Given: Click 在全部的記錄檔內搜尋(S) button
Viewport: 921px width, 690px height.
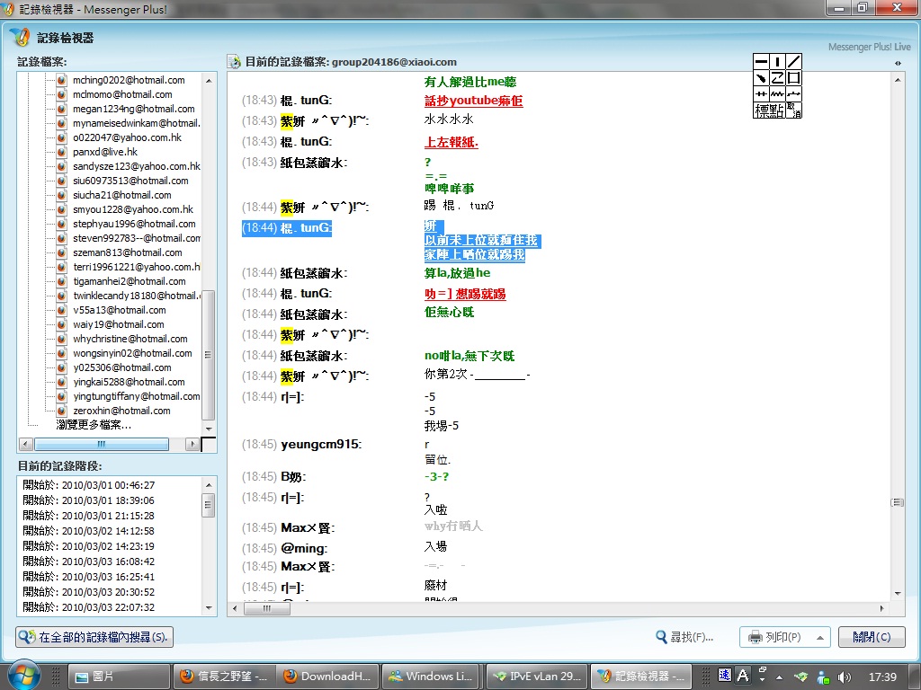Looking at the screenshot, I should pyautogui.click(x=94, y=637).
